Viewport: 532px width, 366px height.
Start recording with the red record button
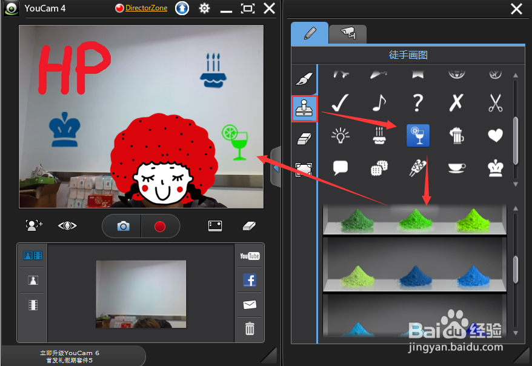(x=160, y=226)
